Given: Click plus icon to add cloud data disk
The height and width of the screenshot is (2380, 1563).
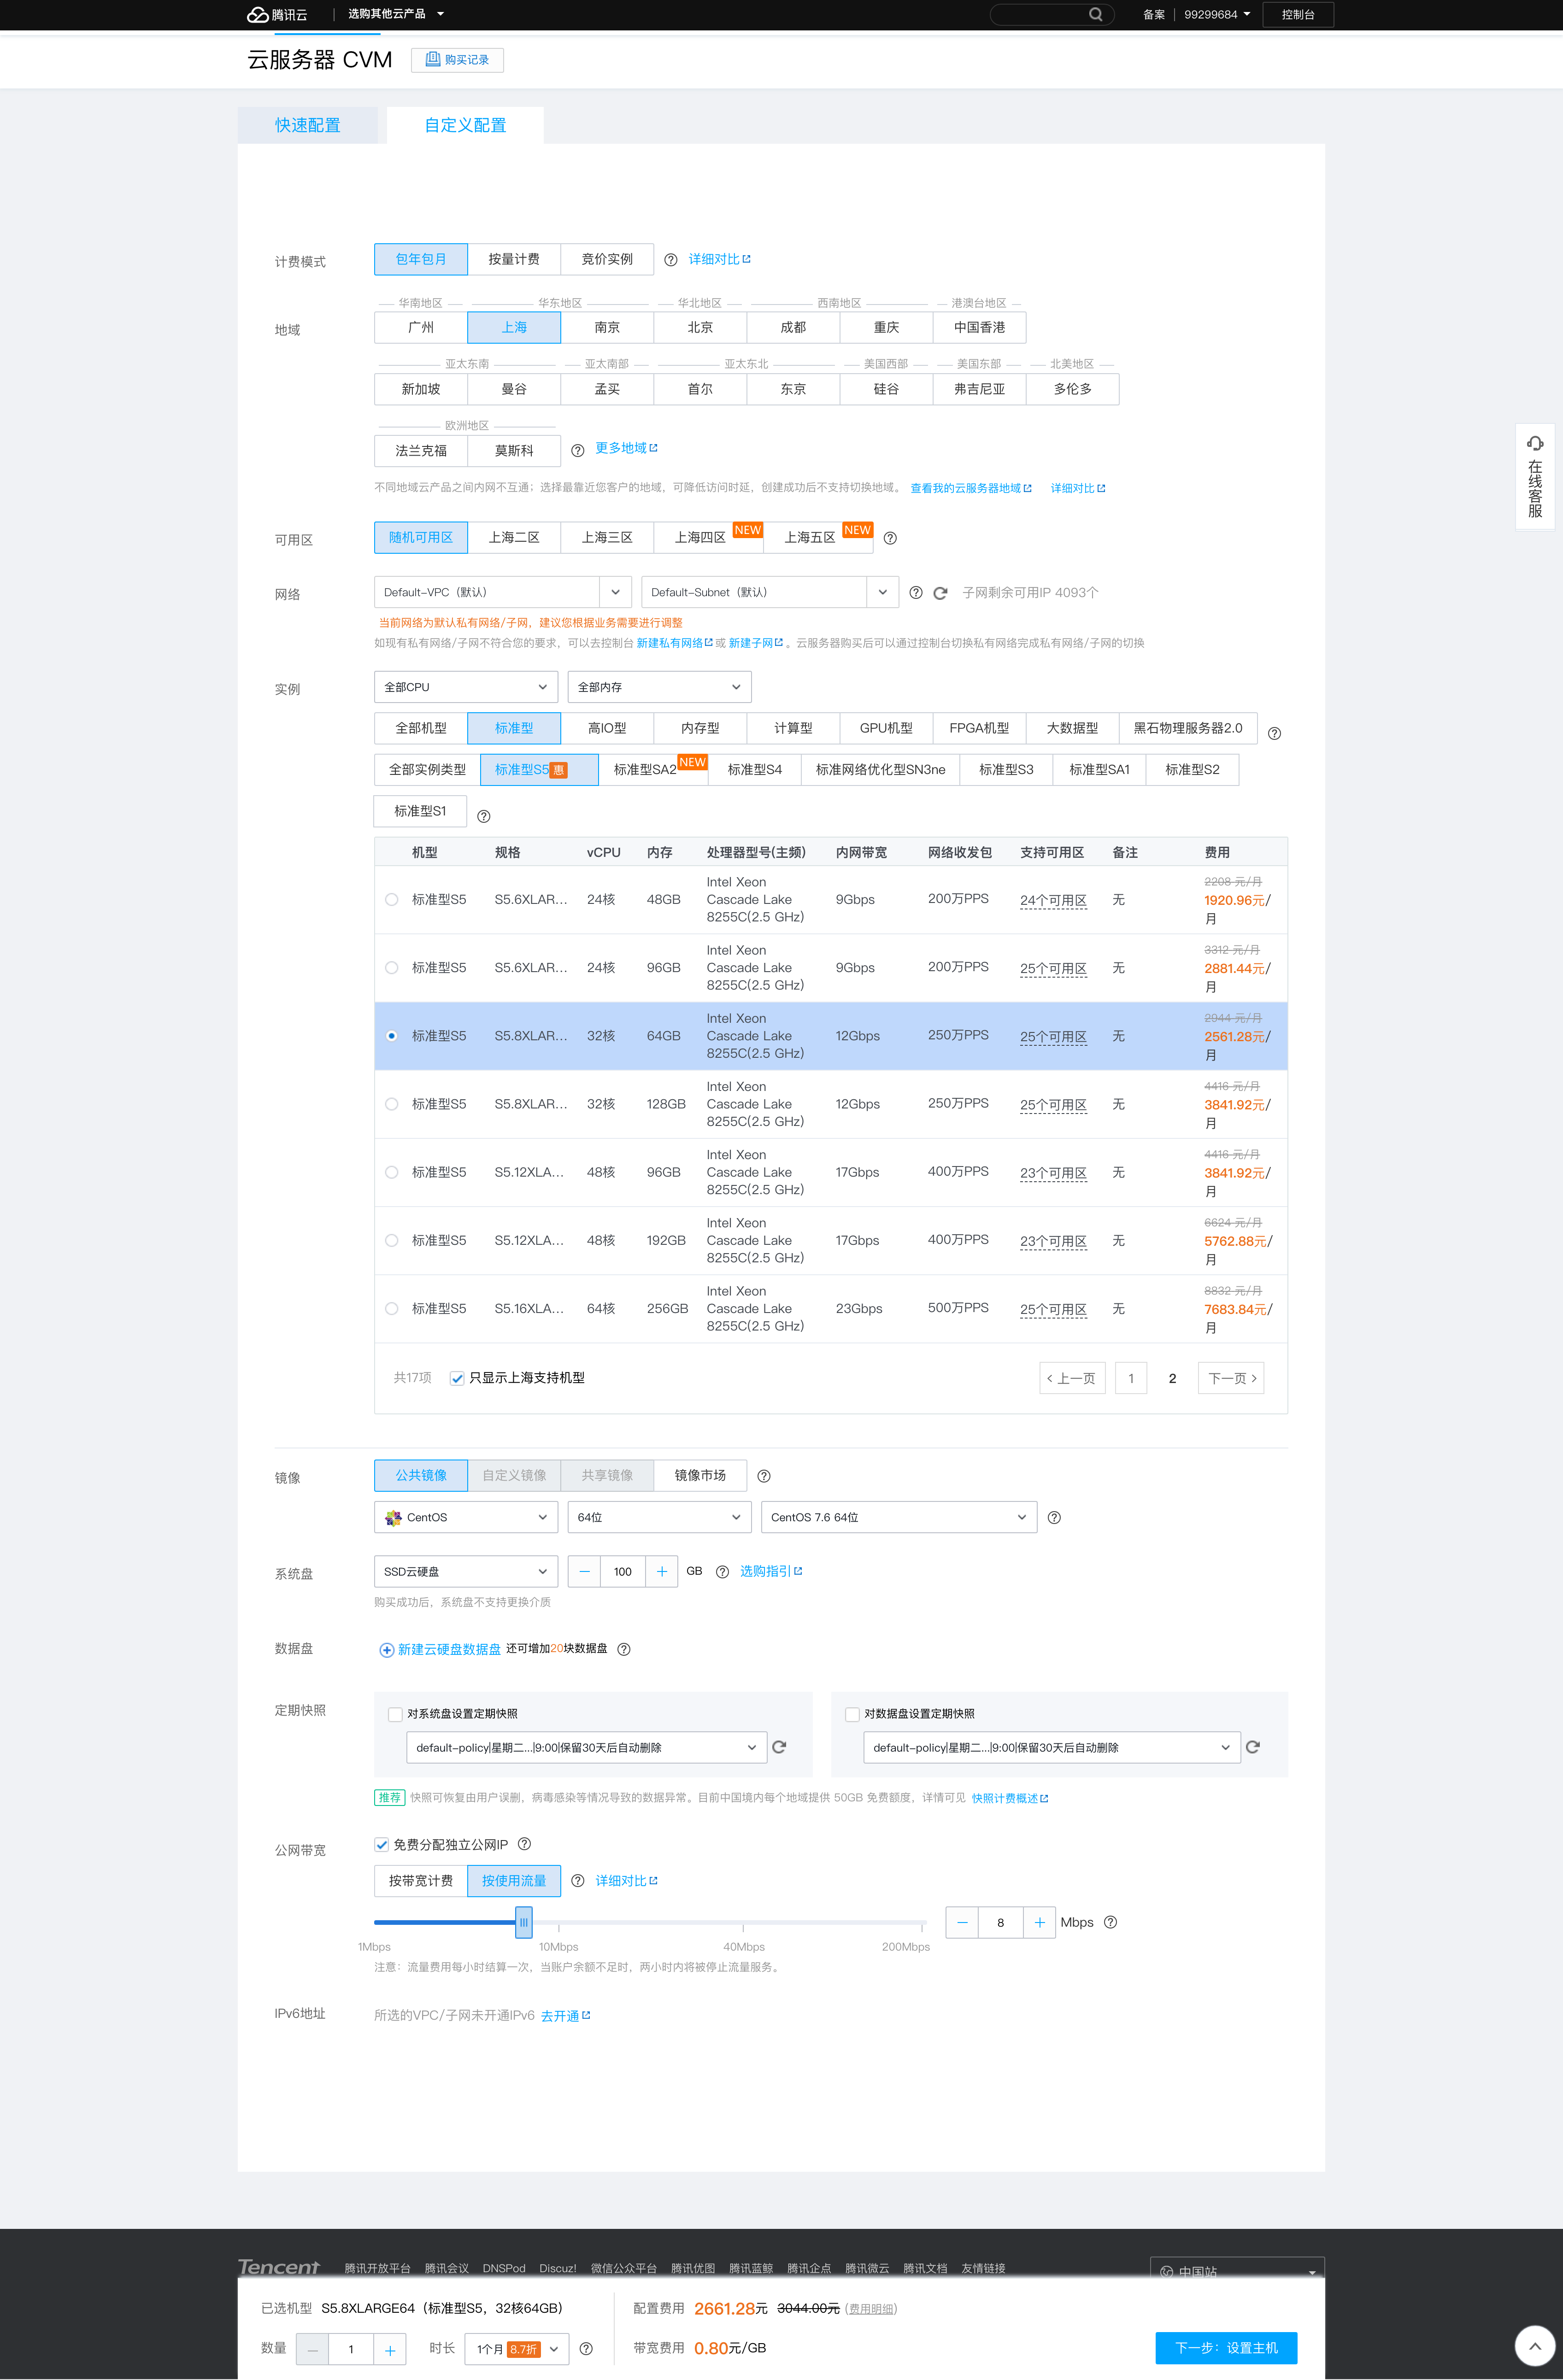Looking at the screenshot, I should click(x=386, y=1650).
